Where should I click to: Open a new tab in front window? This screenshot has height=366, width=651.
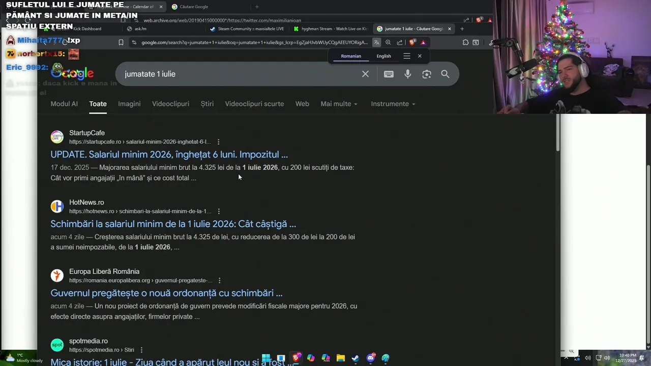tap(462, 29)
